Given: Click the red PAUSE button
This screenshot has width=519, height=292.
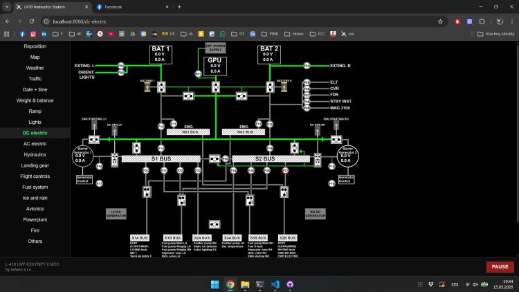Looking at the screenshot, I should (500, 266).
